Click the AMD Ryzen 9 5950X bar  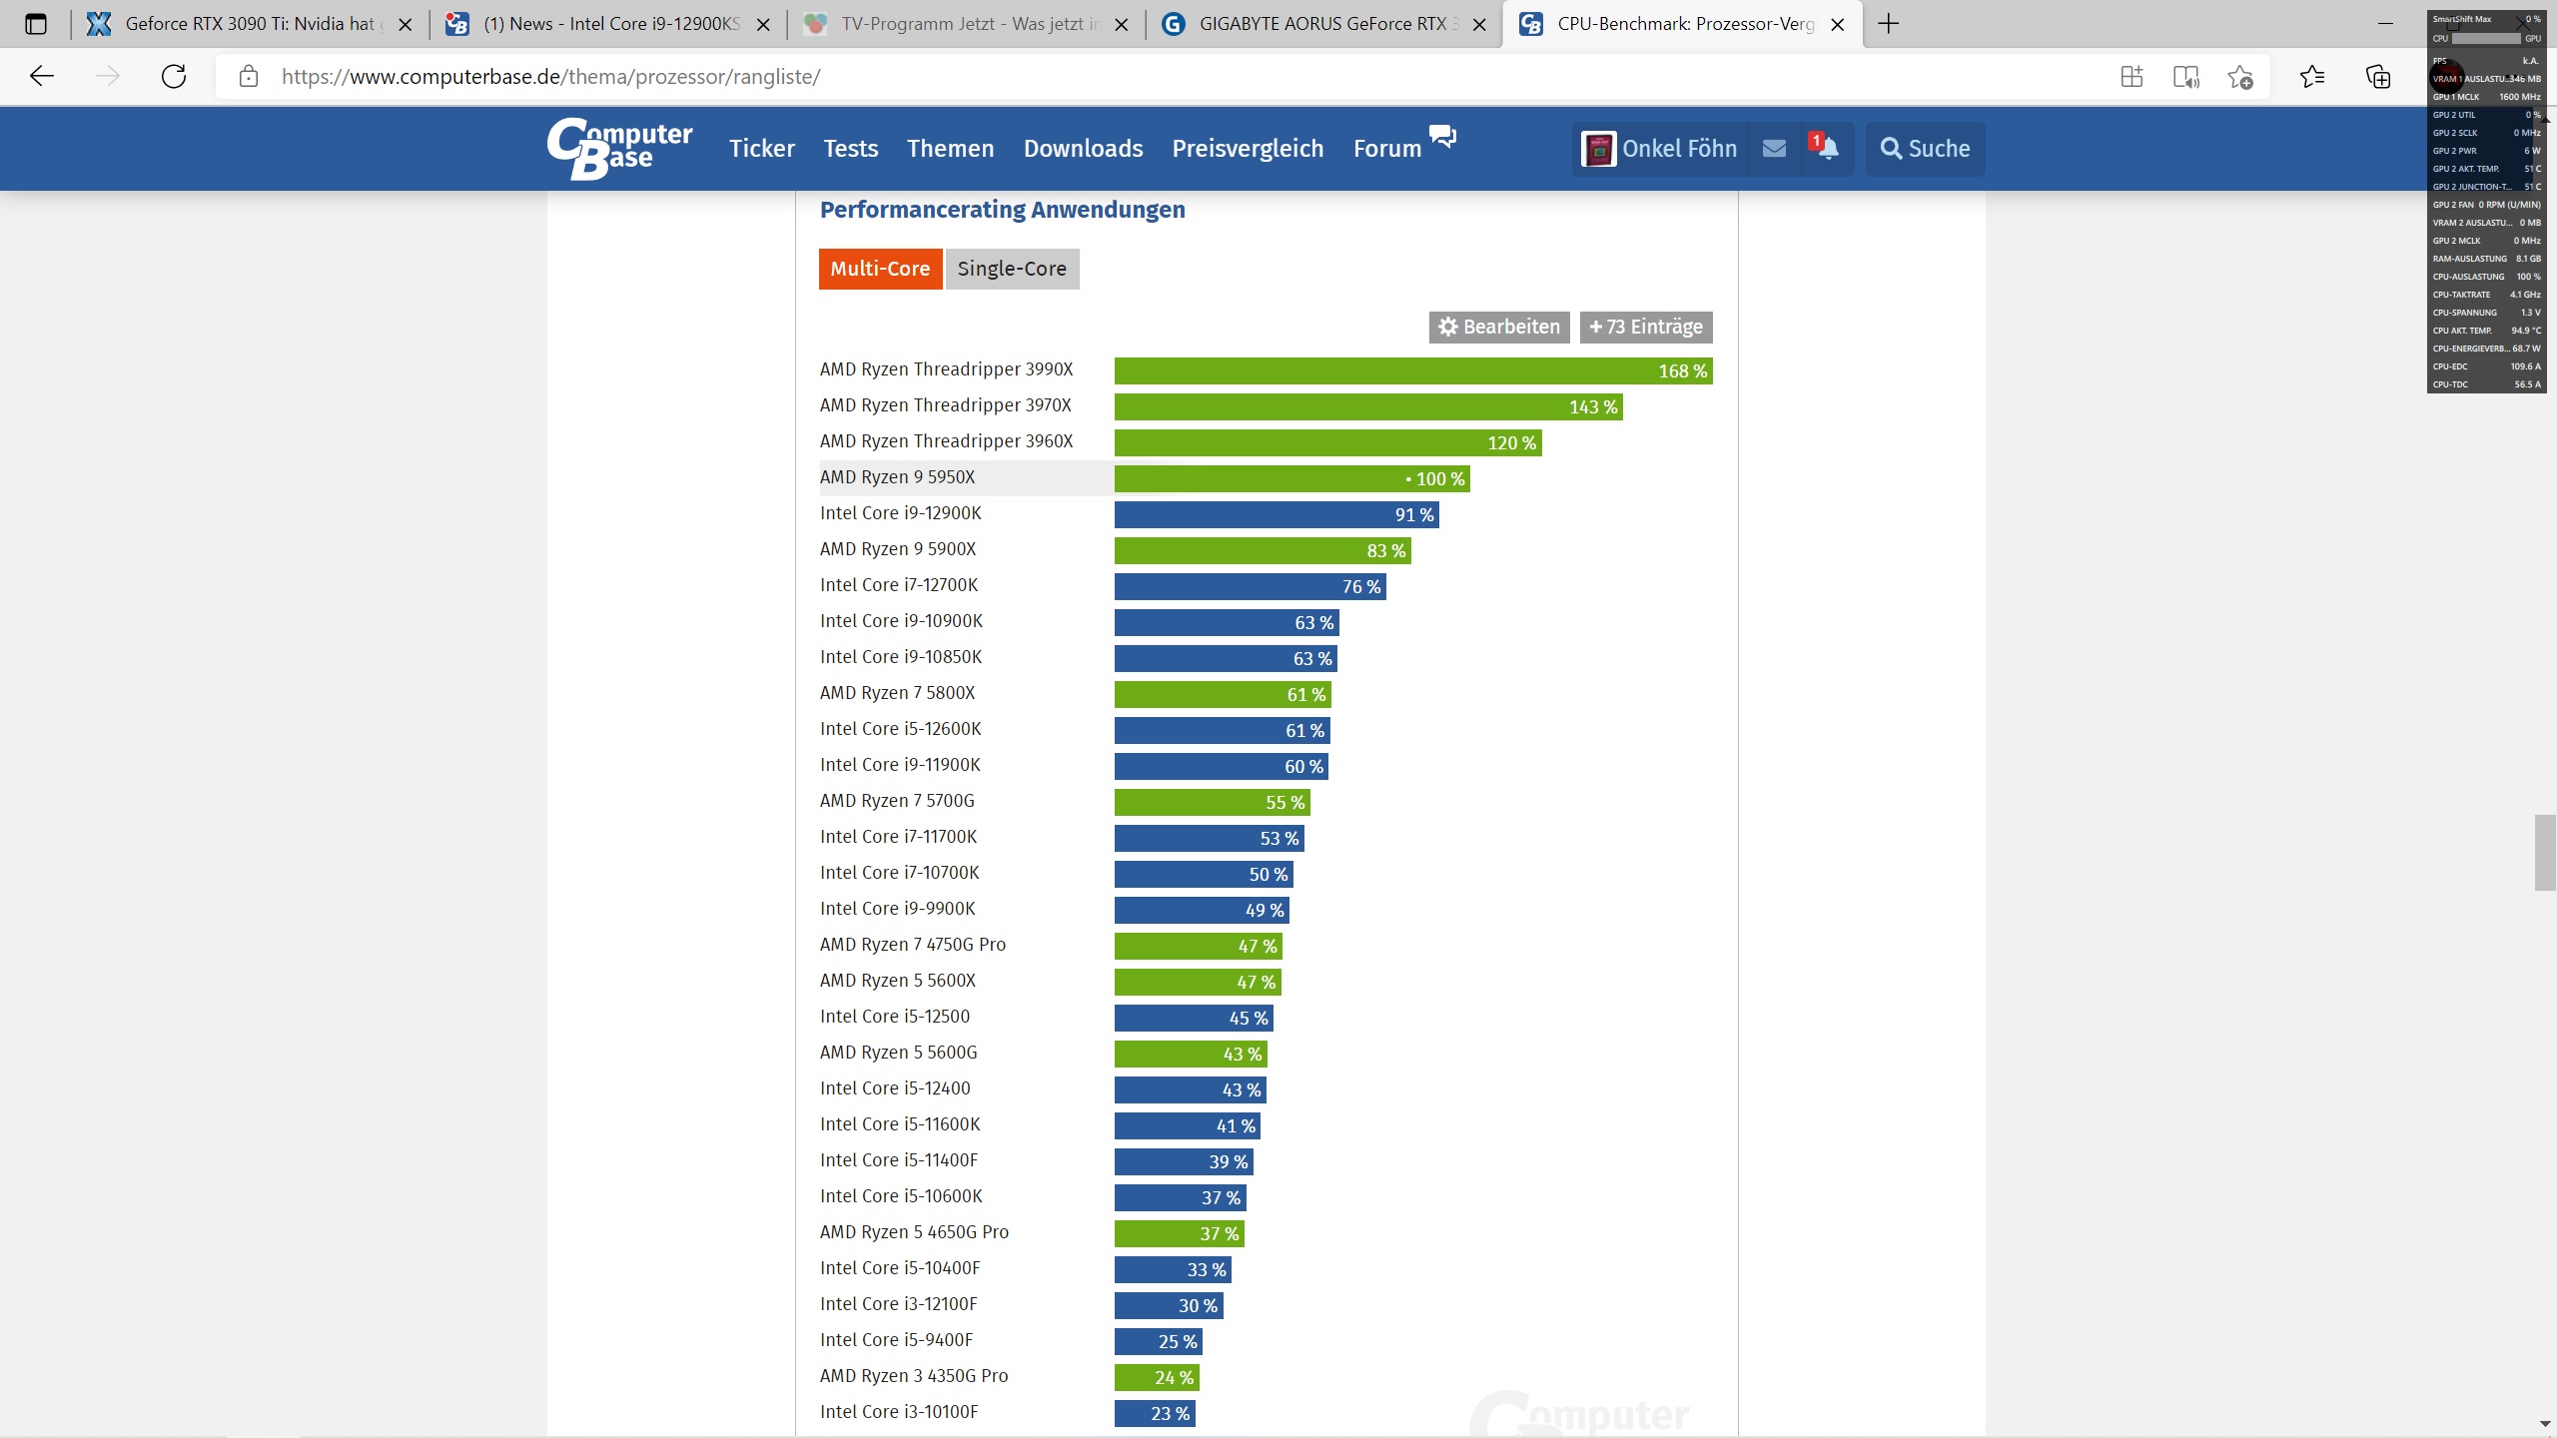[x=1290, y=478]
